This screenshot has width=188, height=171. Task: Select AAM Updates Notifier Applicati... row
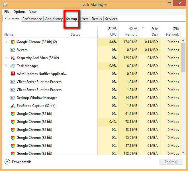pos(92,74)
